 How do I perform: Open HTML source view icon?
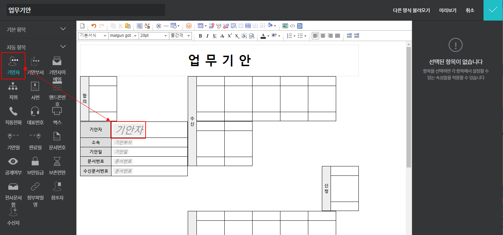click(x=292, y=26)
